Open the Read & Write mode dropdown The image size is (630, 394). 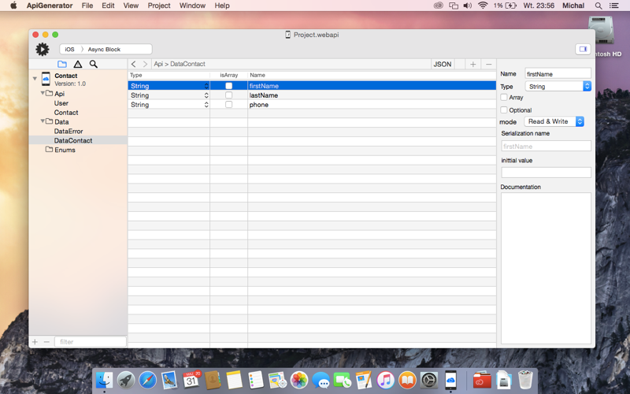point(554,121)
